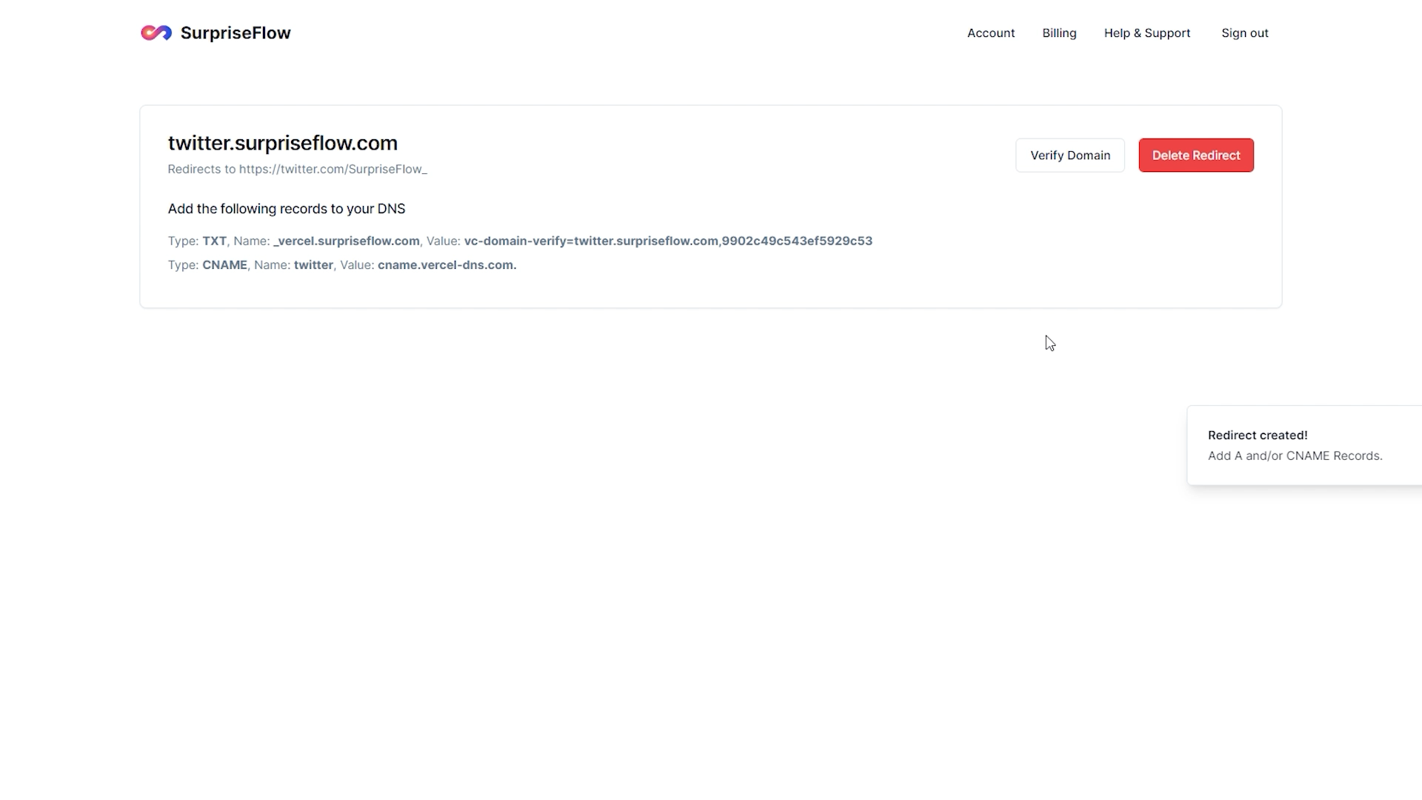Go to the Billing page
The image size is (1422, 800).
1059,33
